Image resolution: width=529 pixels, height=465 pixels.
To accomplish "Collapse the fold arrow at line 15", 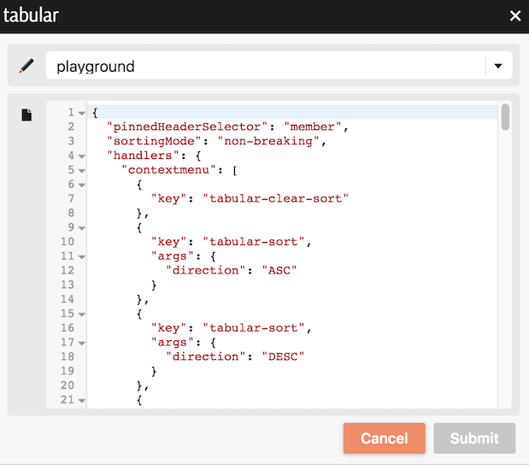I will (82, 315).
